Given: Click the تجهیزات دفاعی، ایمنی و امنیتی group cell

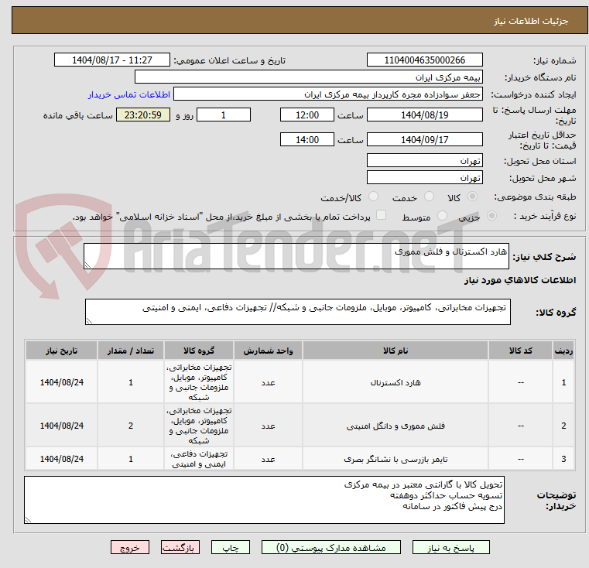Looking at the screenshot, I should pos(199,459).
